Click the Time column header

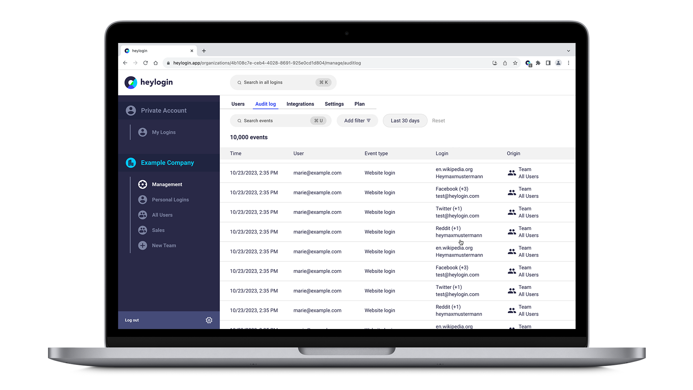tap(236, 153)
